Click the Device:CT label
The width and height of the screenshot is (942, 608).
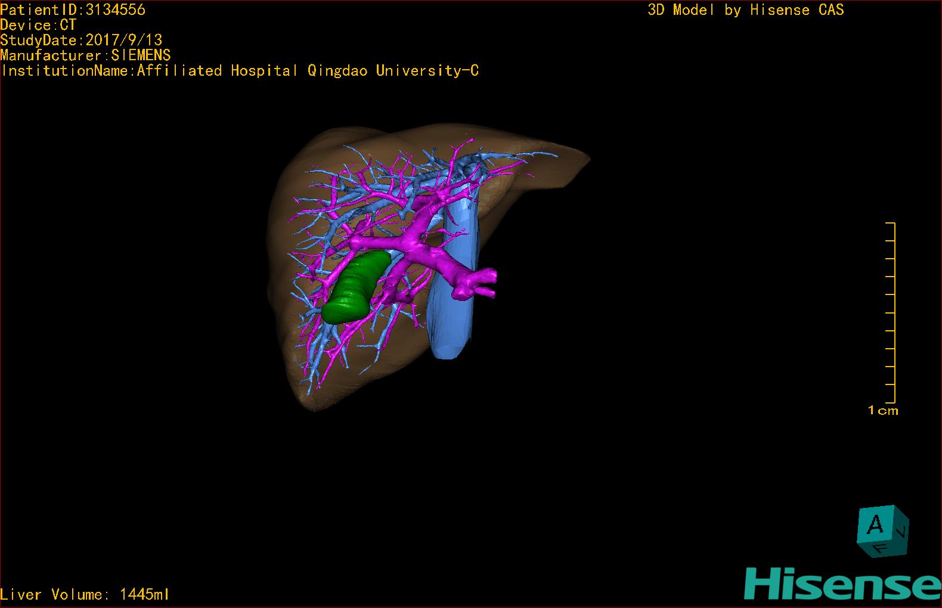pyautogui.click(x=38, y=25)
